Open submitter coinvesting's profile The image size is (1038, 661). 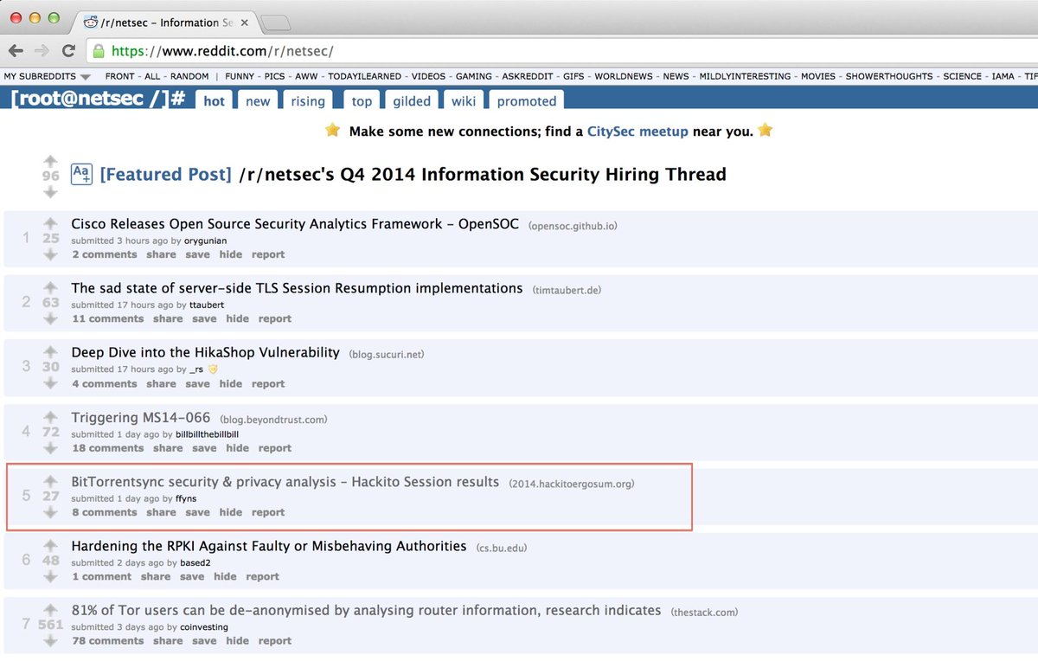[203, 626]
